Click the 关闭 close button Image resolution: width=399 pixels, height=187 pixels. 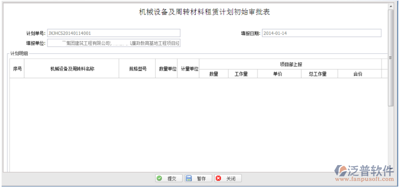[228, 179]
